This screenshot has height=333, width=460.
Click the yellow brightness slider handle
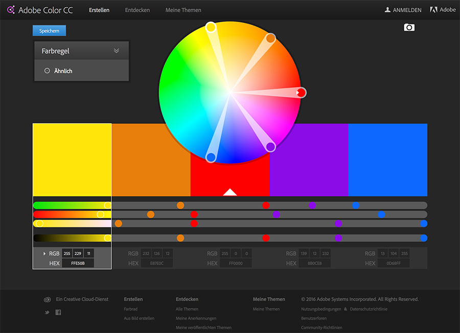[x=107, y=238]
